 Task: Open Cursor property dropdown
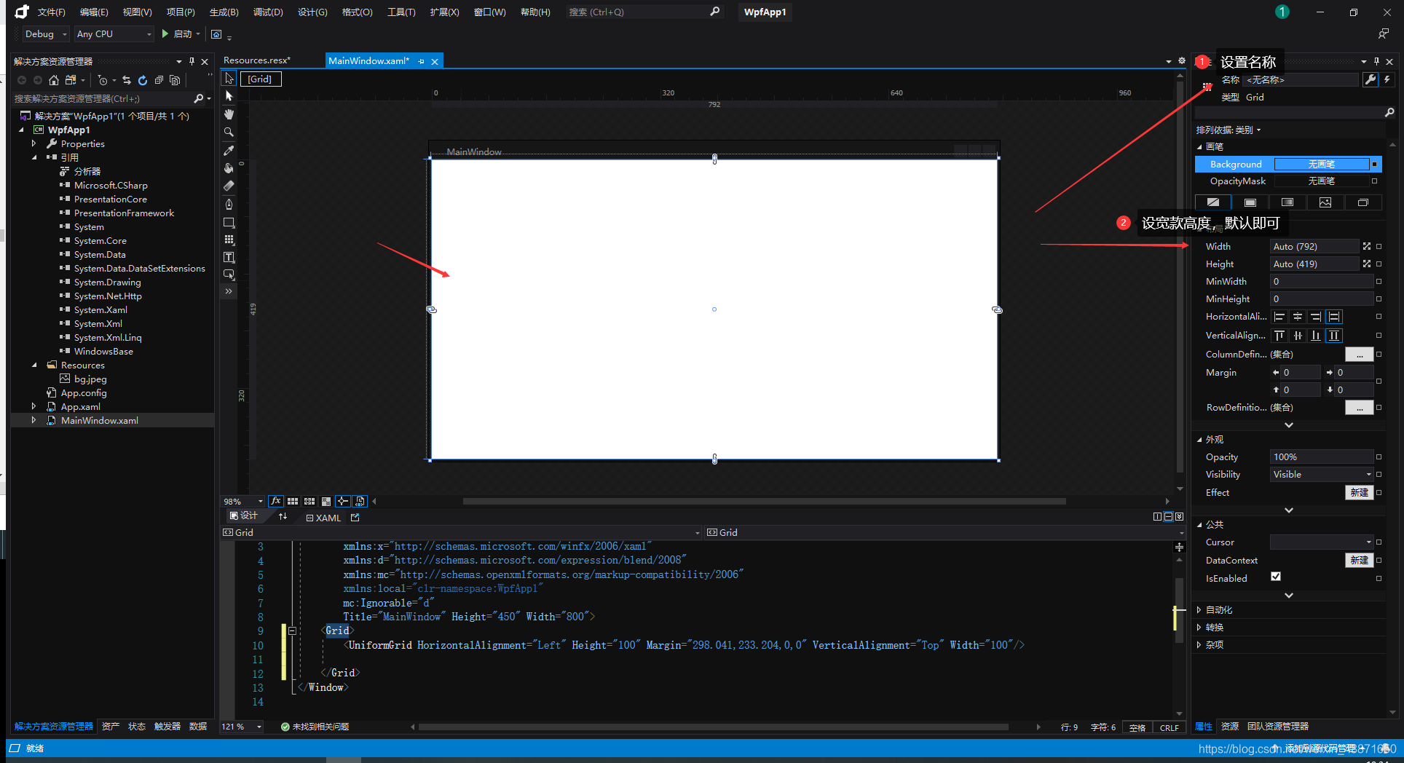pos(1322,542)
